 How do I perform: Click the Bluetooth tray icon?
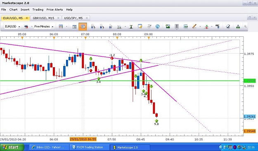[234, 147]
